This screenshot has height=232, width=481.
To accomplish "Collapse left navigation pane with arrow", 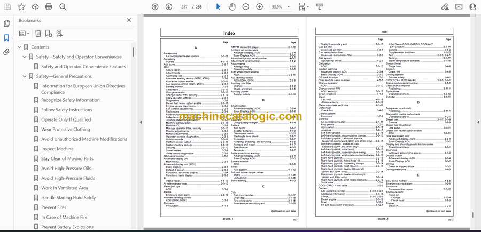I will [x=141, y=122].
